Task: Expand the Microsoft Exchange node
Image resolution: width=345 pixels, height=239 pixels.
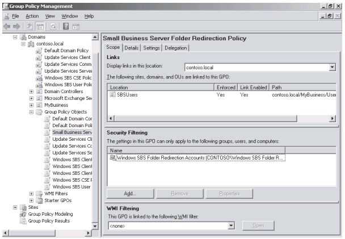Action: click(x=31, y=98)
